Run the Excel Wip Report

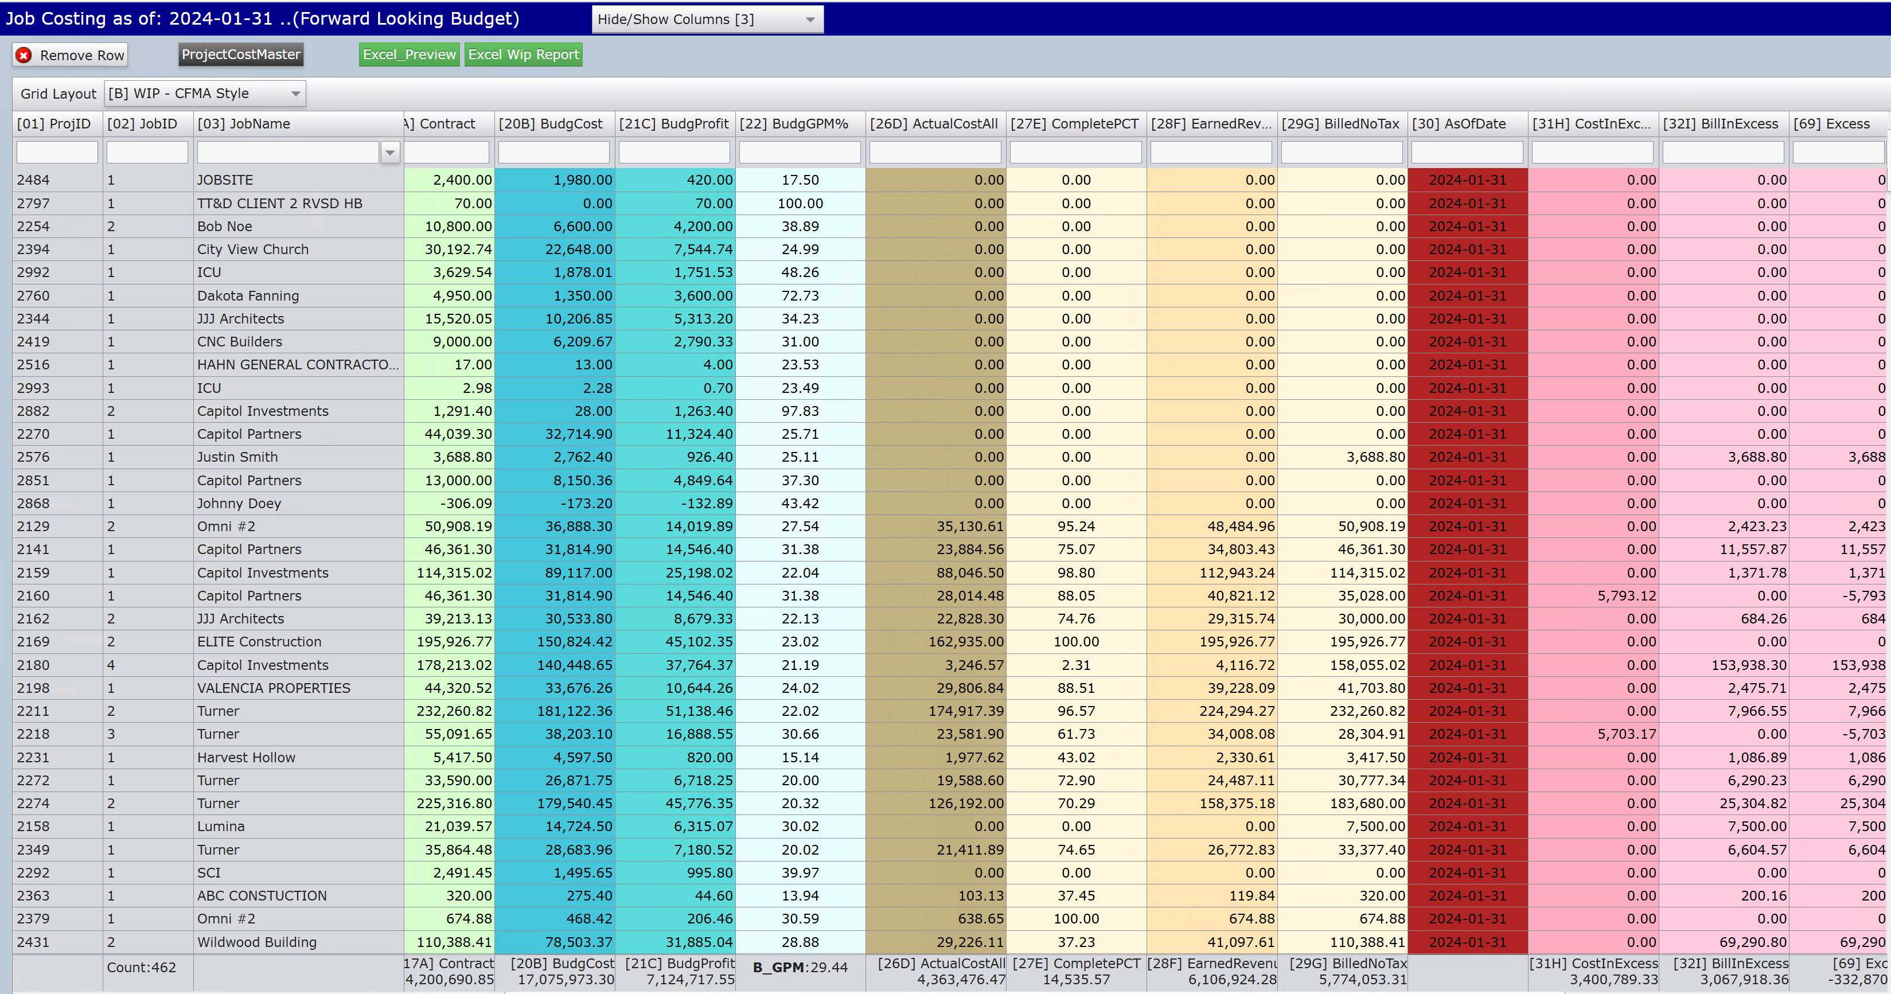[x=523, y=53]
